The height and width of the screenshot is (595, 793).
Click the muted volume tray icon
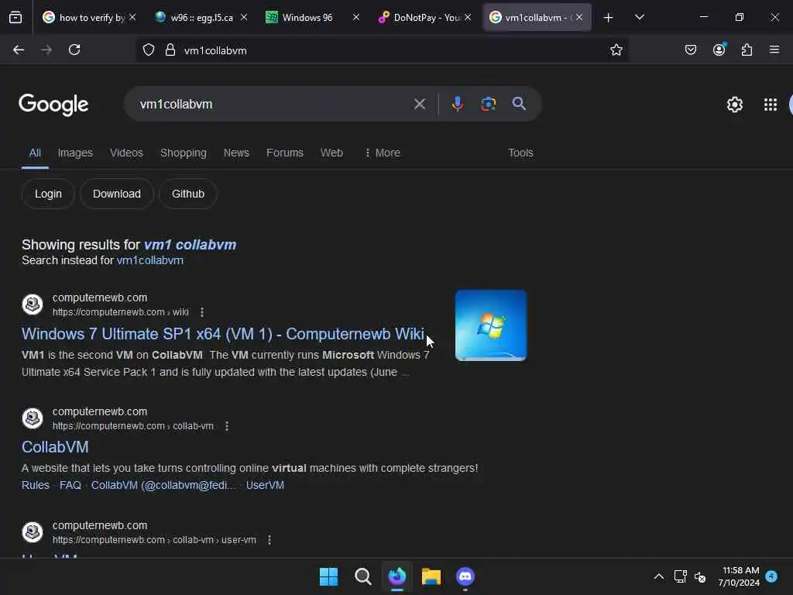tap(700, 576)
